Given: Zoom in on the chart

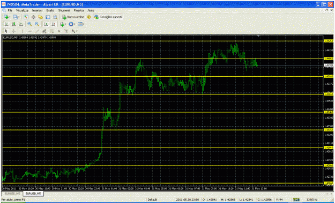Looking at the screenshot, I should (29, 24).
